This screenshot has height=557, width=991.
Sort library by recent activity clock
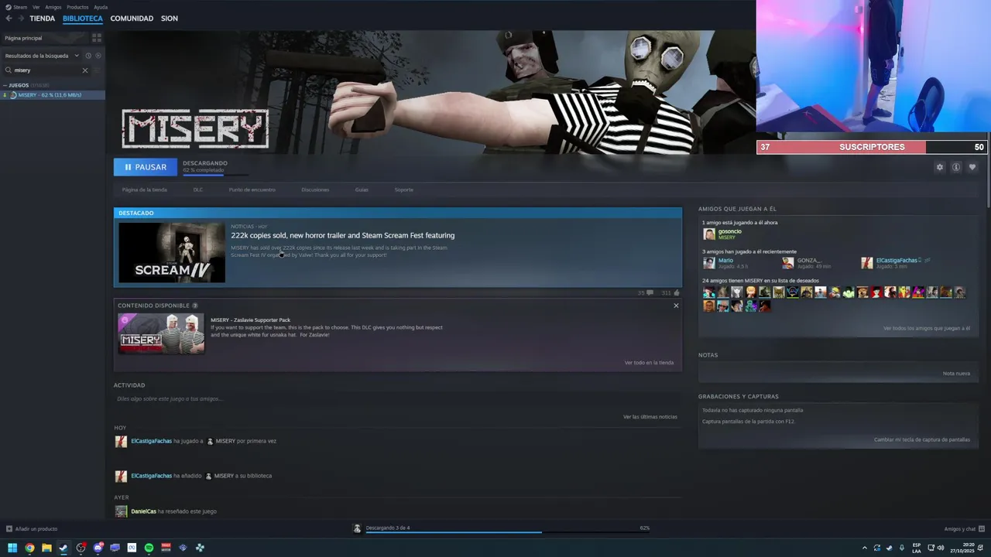pyautogui.click(x=88, y=56)
